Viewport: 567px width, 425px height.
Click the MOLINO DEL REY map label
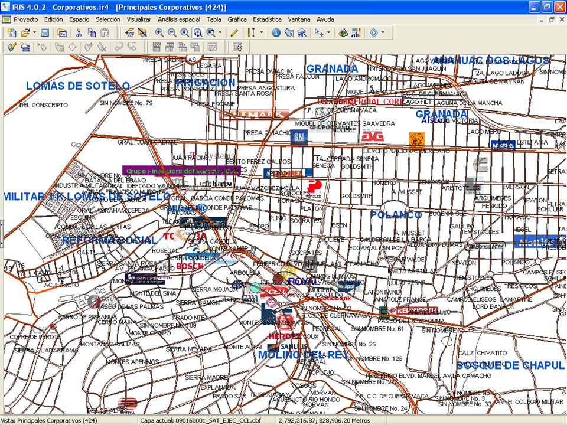tap(304, 355)
